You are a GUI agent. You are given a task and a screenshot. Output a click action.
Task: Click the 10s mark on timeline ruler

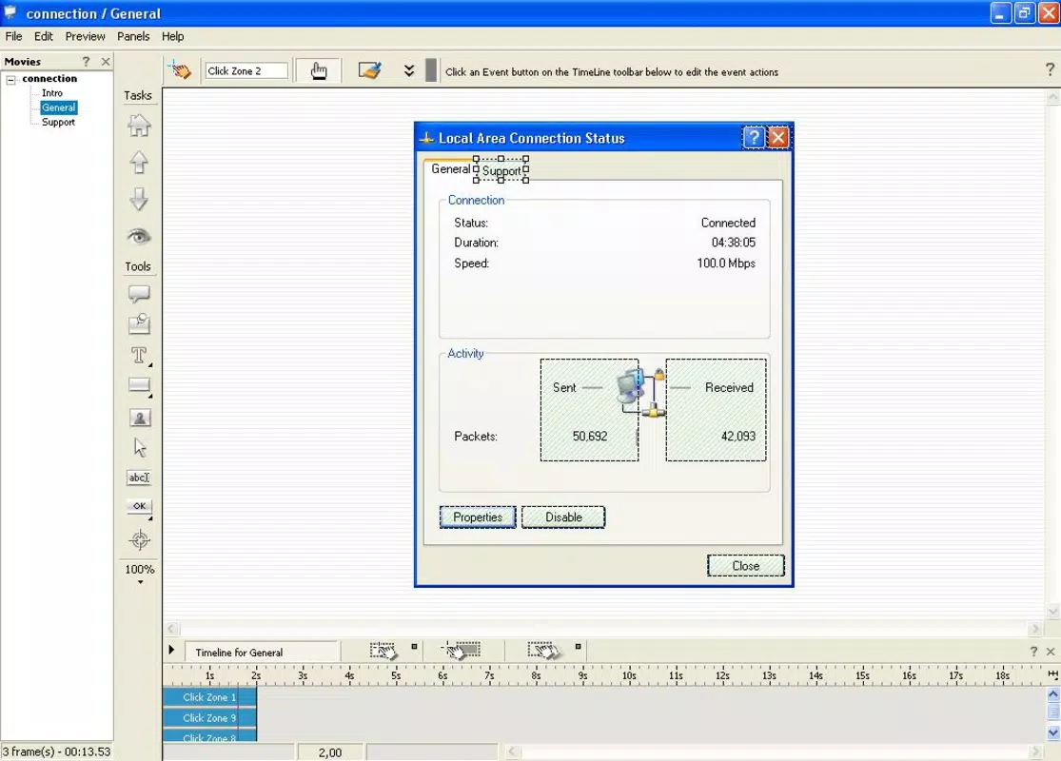tap(629, 675)
